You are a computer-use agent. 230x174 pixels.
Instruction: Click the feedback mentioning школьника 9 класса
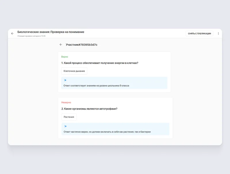point(96,85)
